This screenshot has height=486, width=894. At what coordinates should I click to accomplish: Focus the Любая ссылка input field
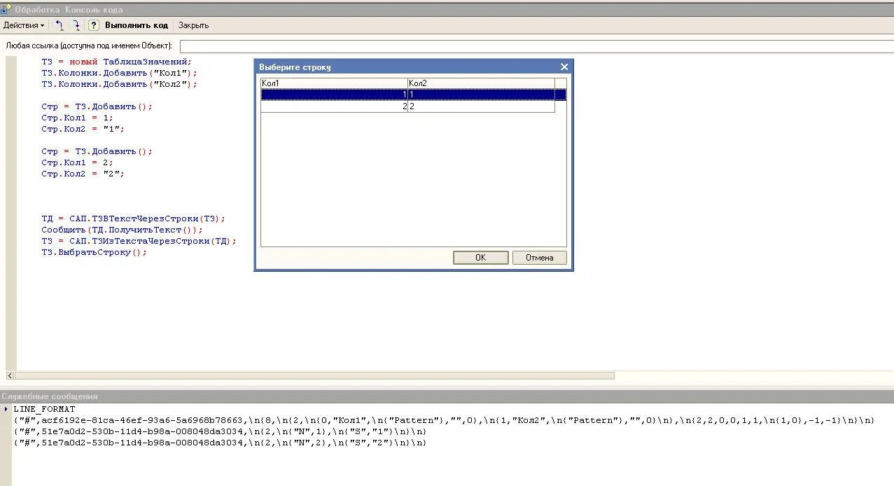[x=536, y=46]
